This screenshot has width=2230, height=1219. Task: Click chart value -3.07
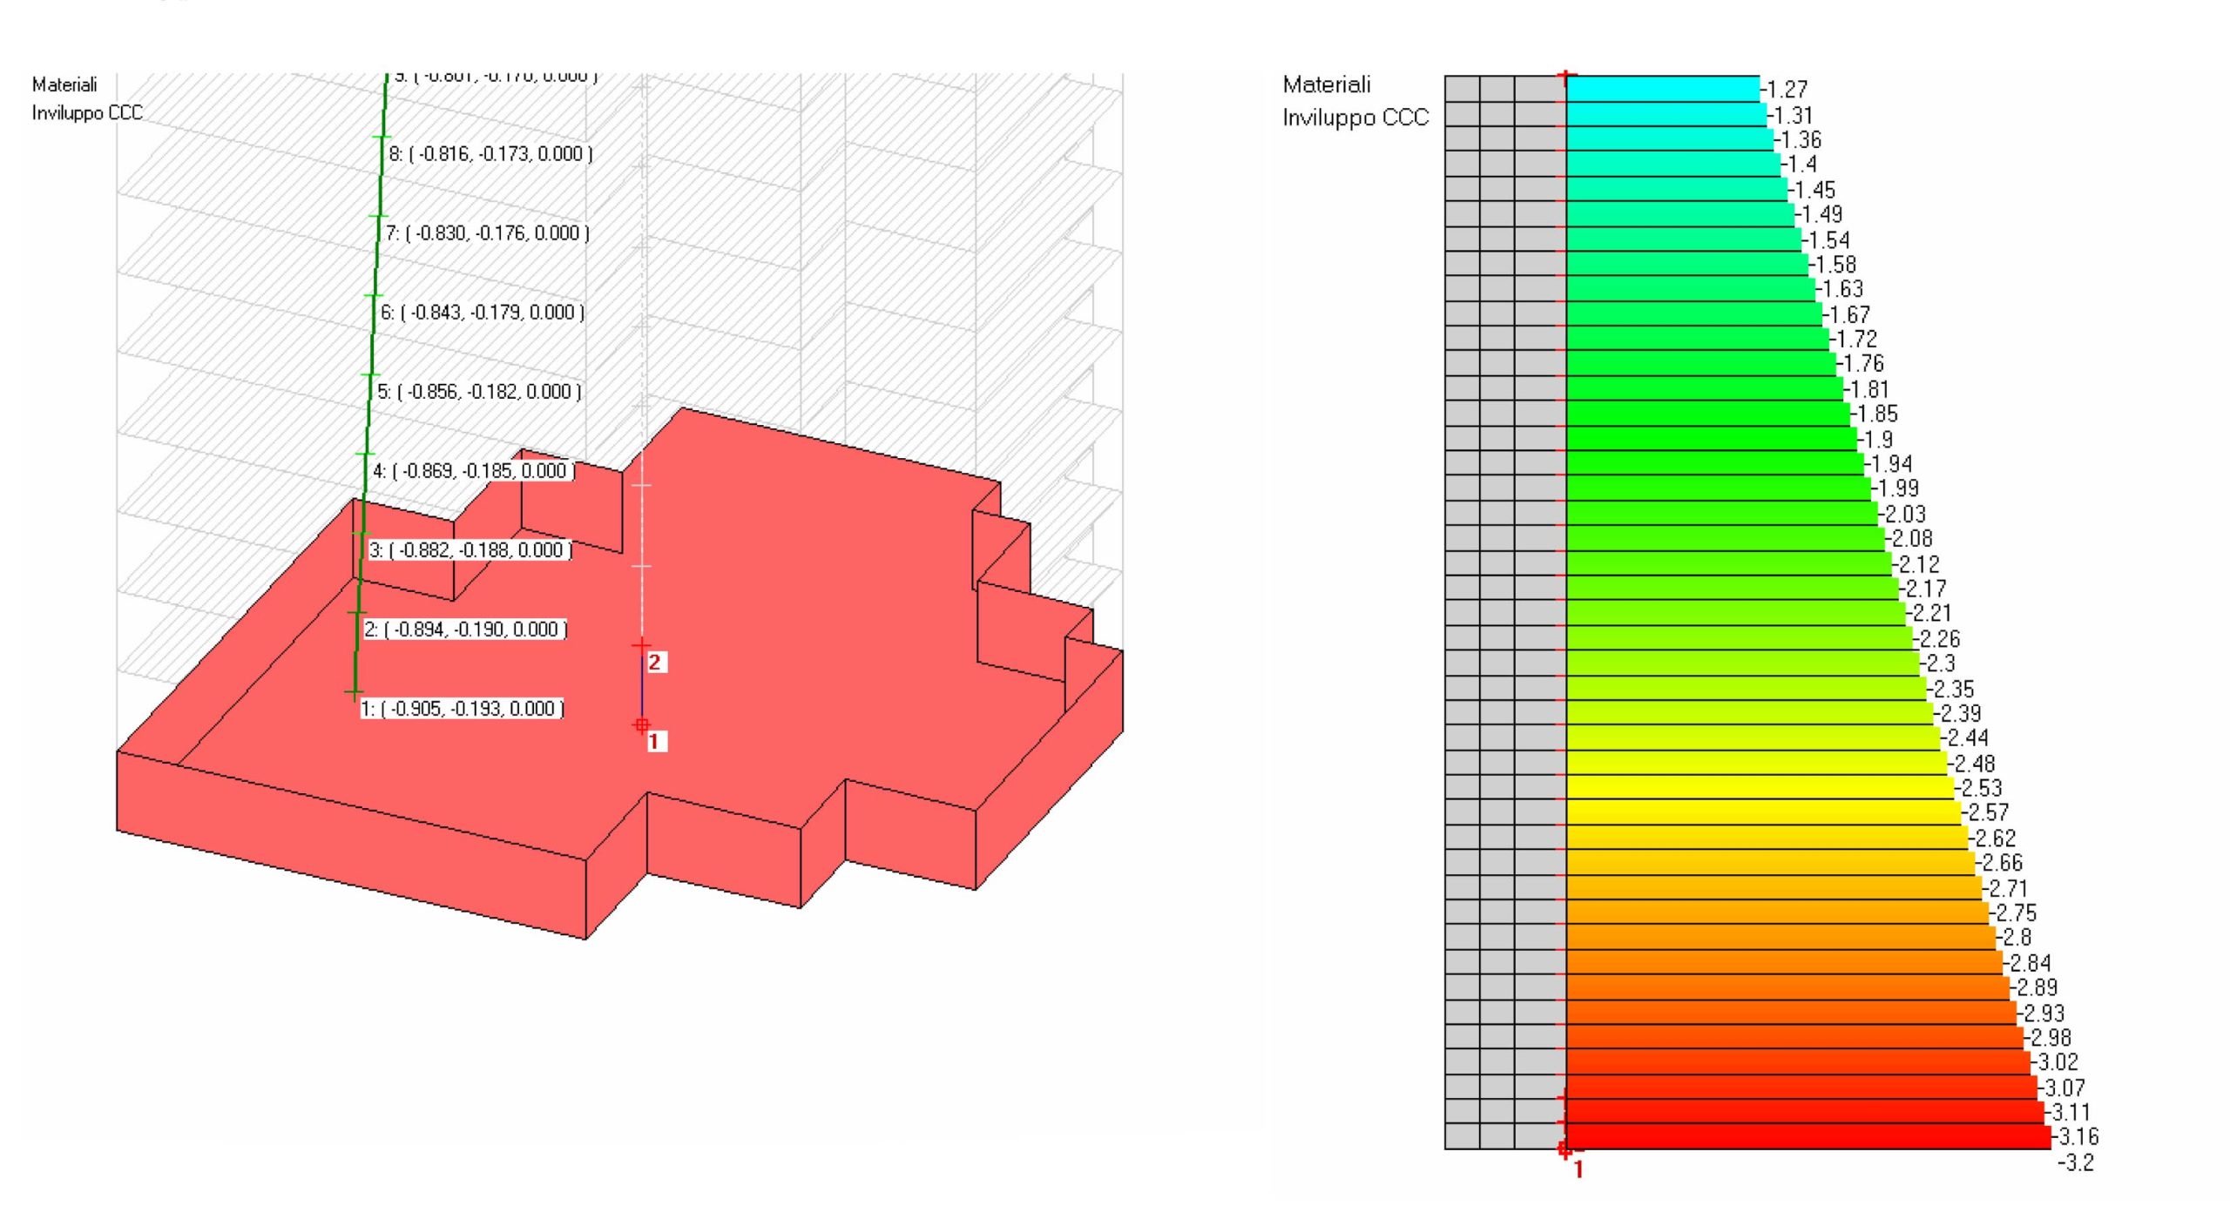2063,1088
